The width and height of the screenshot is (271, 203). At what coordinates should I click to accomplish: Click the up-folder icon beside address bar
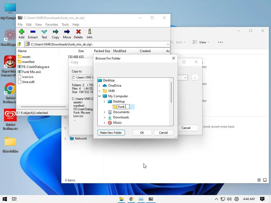coord(19,44)
